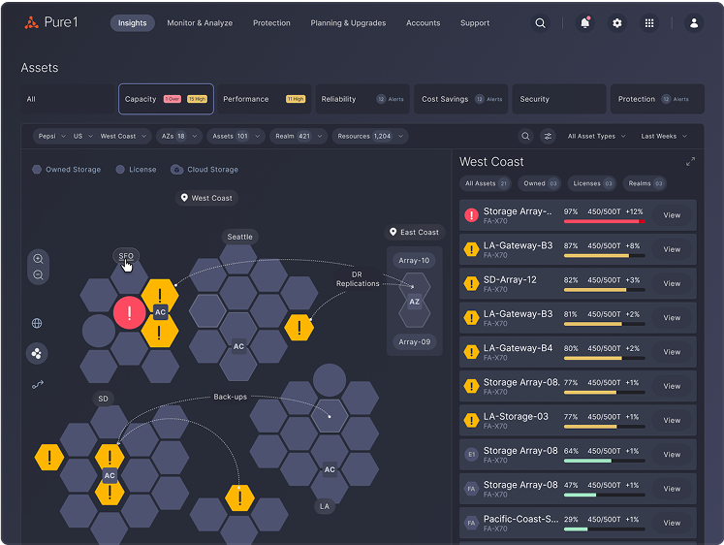This screenshot has height=545, width=724.
Task: Expand the Resources 1,204 dropdown
Action: (x=370, y=136)
